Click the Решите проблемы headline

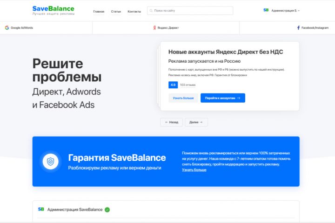pos(67,70)
